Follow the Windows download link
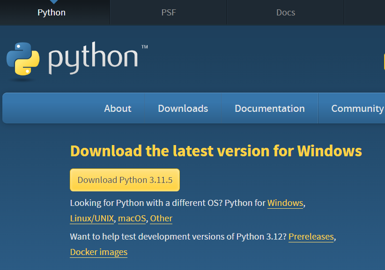The image size is (385, 270). (x=285, y=203)
